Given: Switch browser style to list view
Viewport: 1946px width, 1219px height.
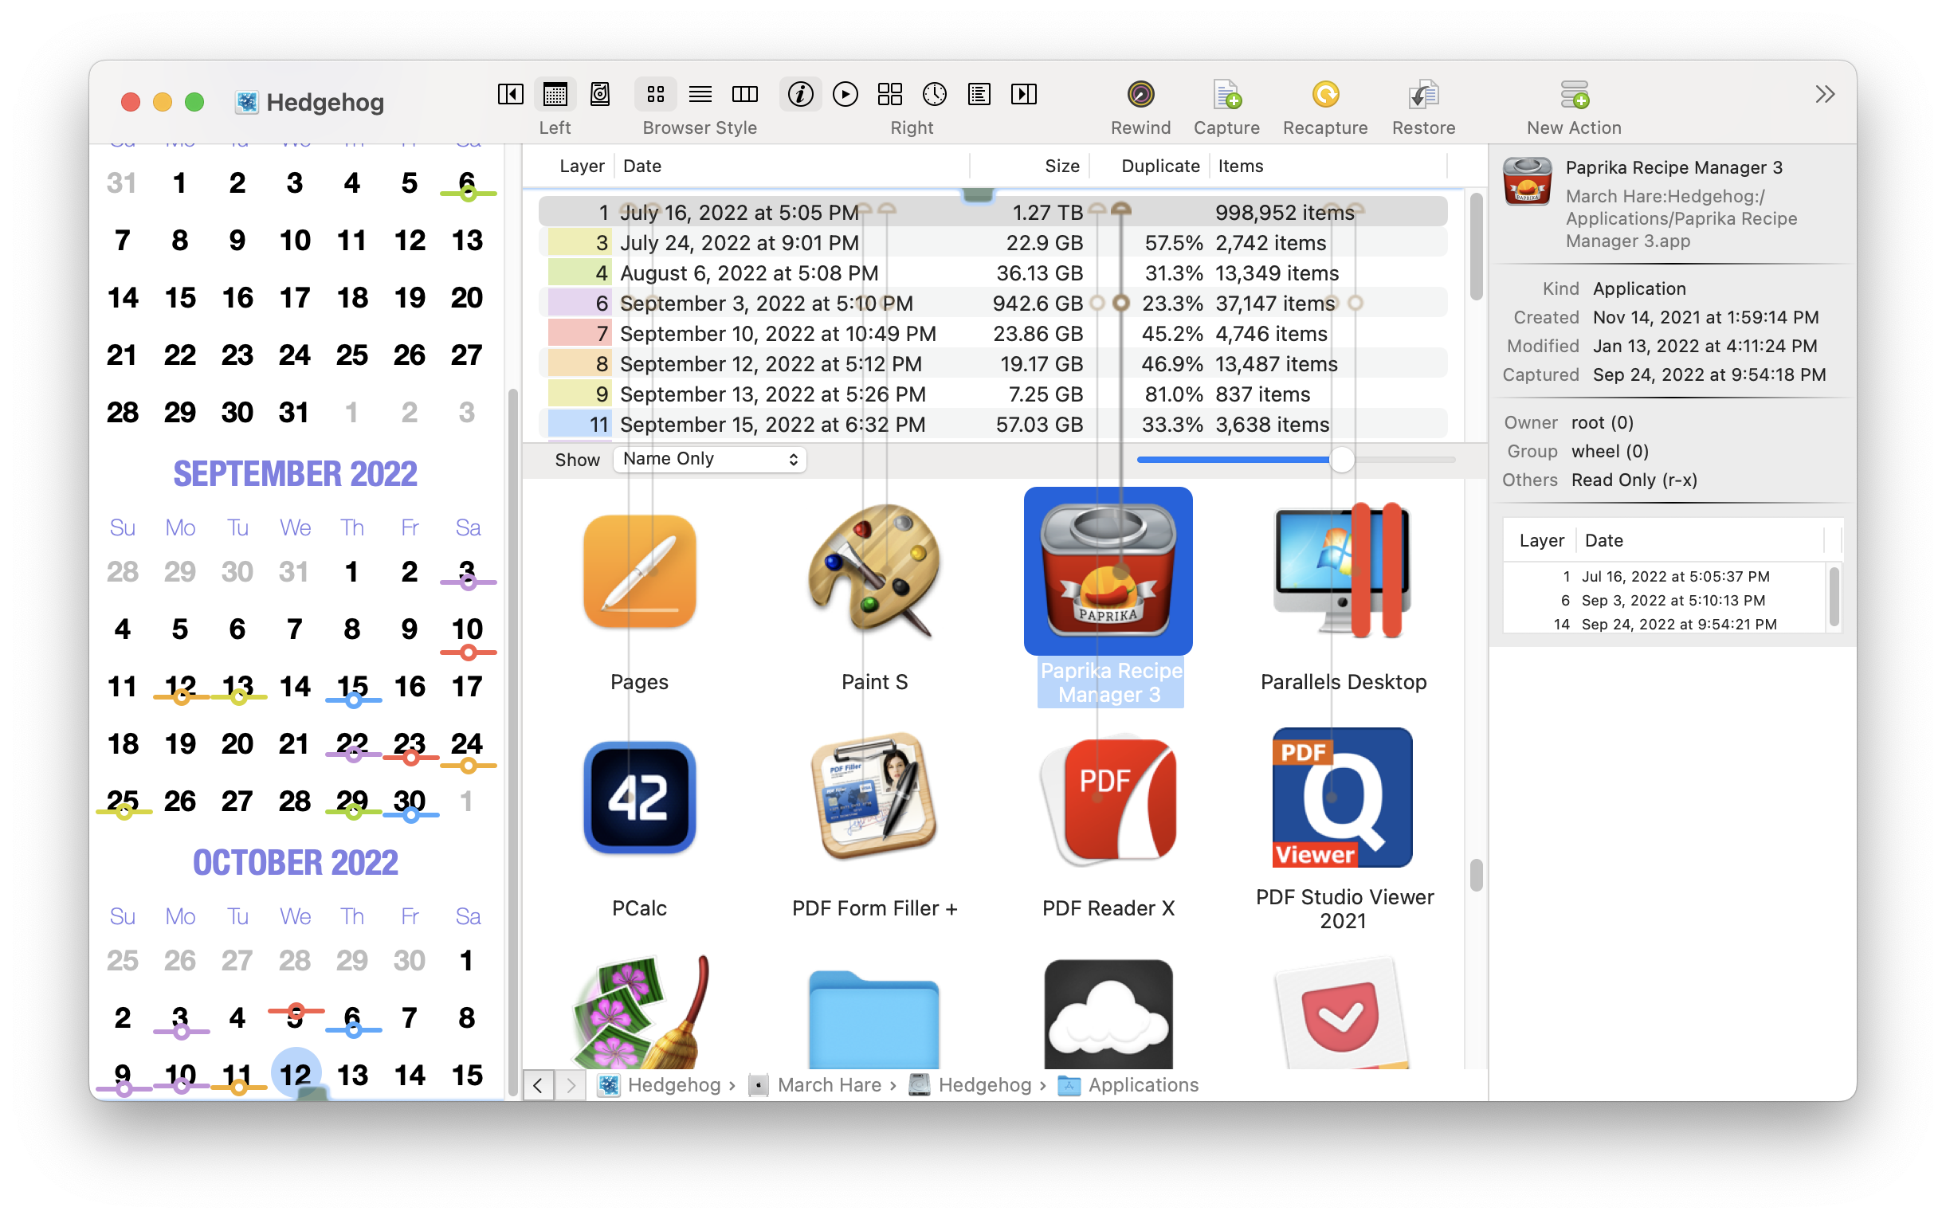Looking at the screenshot, I should click(700, 94).
